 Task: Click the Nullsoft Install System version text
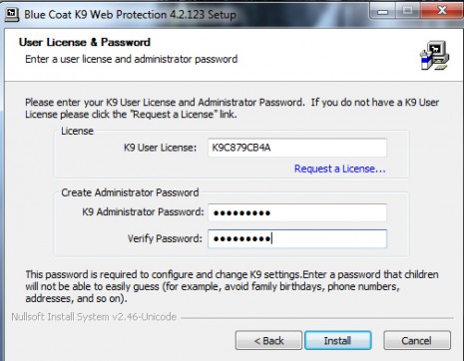point(94,317)
